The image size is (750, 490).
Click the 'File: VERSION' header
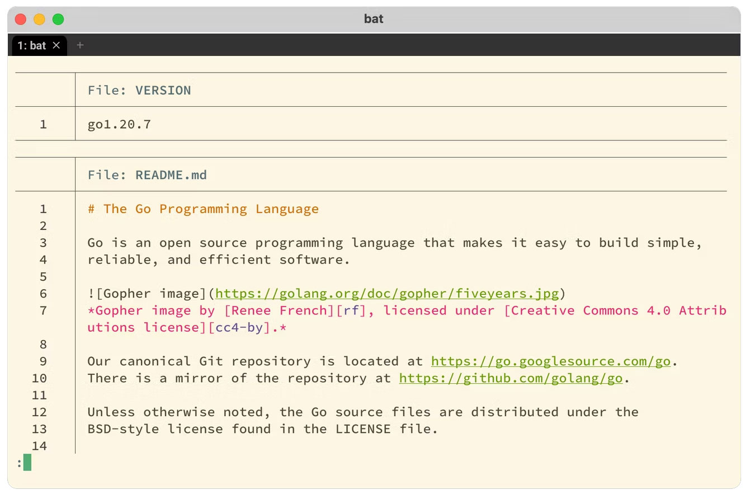[139, 90]
